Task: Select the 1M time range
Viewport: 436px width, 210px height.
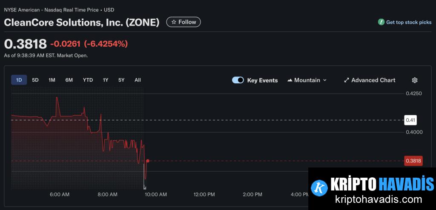Action: (x=52, y=80)
